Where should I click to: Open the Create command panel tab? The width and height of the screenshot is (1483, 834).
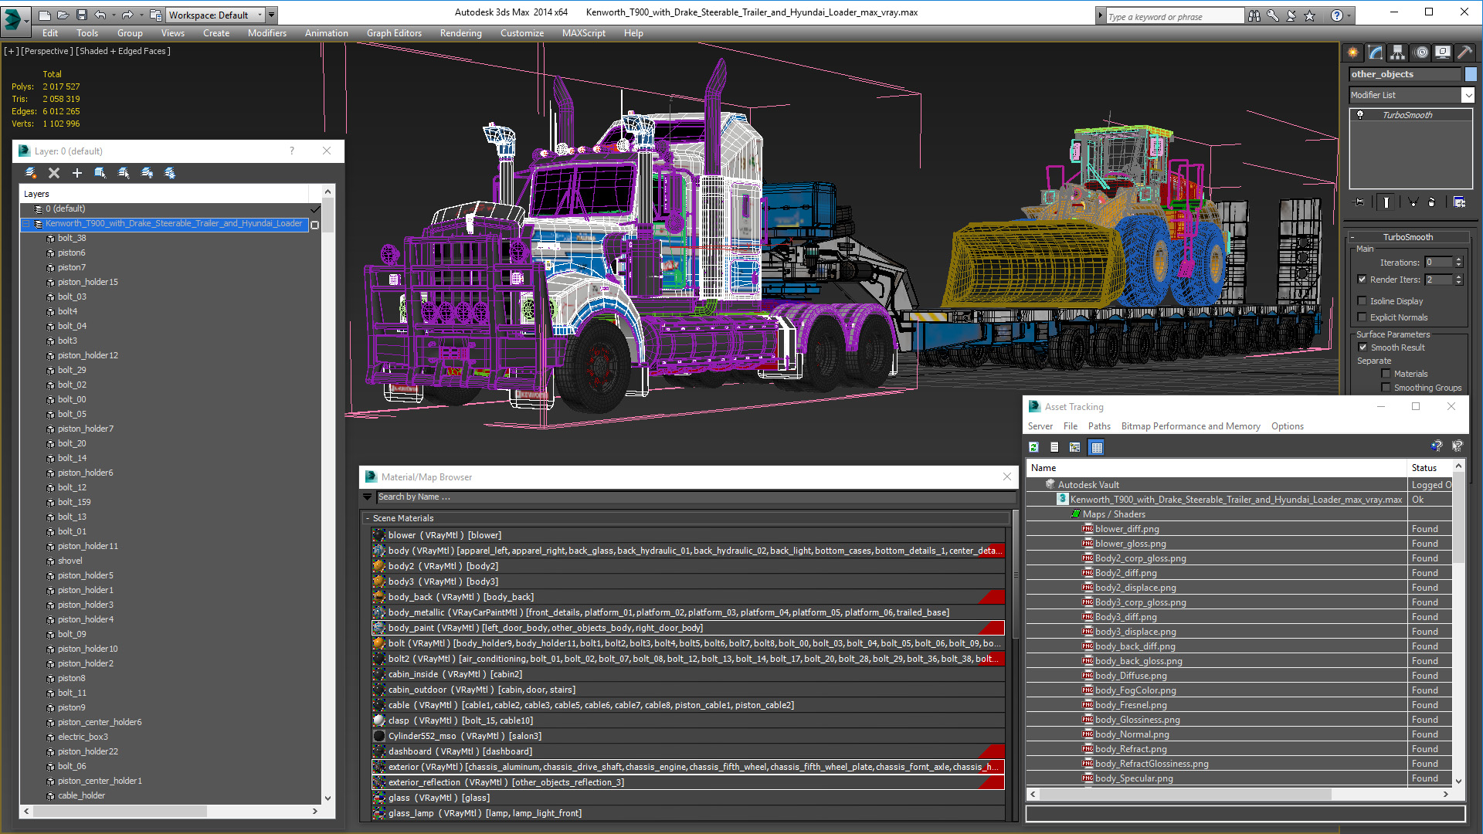(1354, 53)
